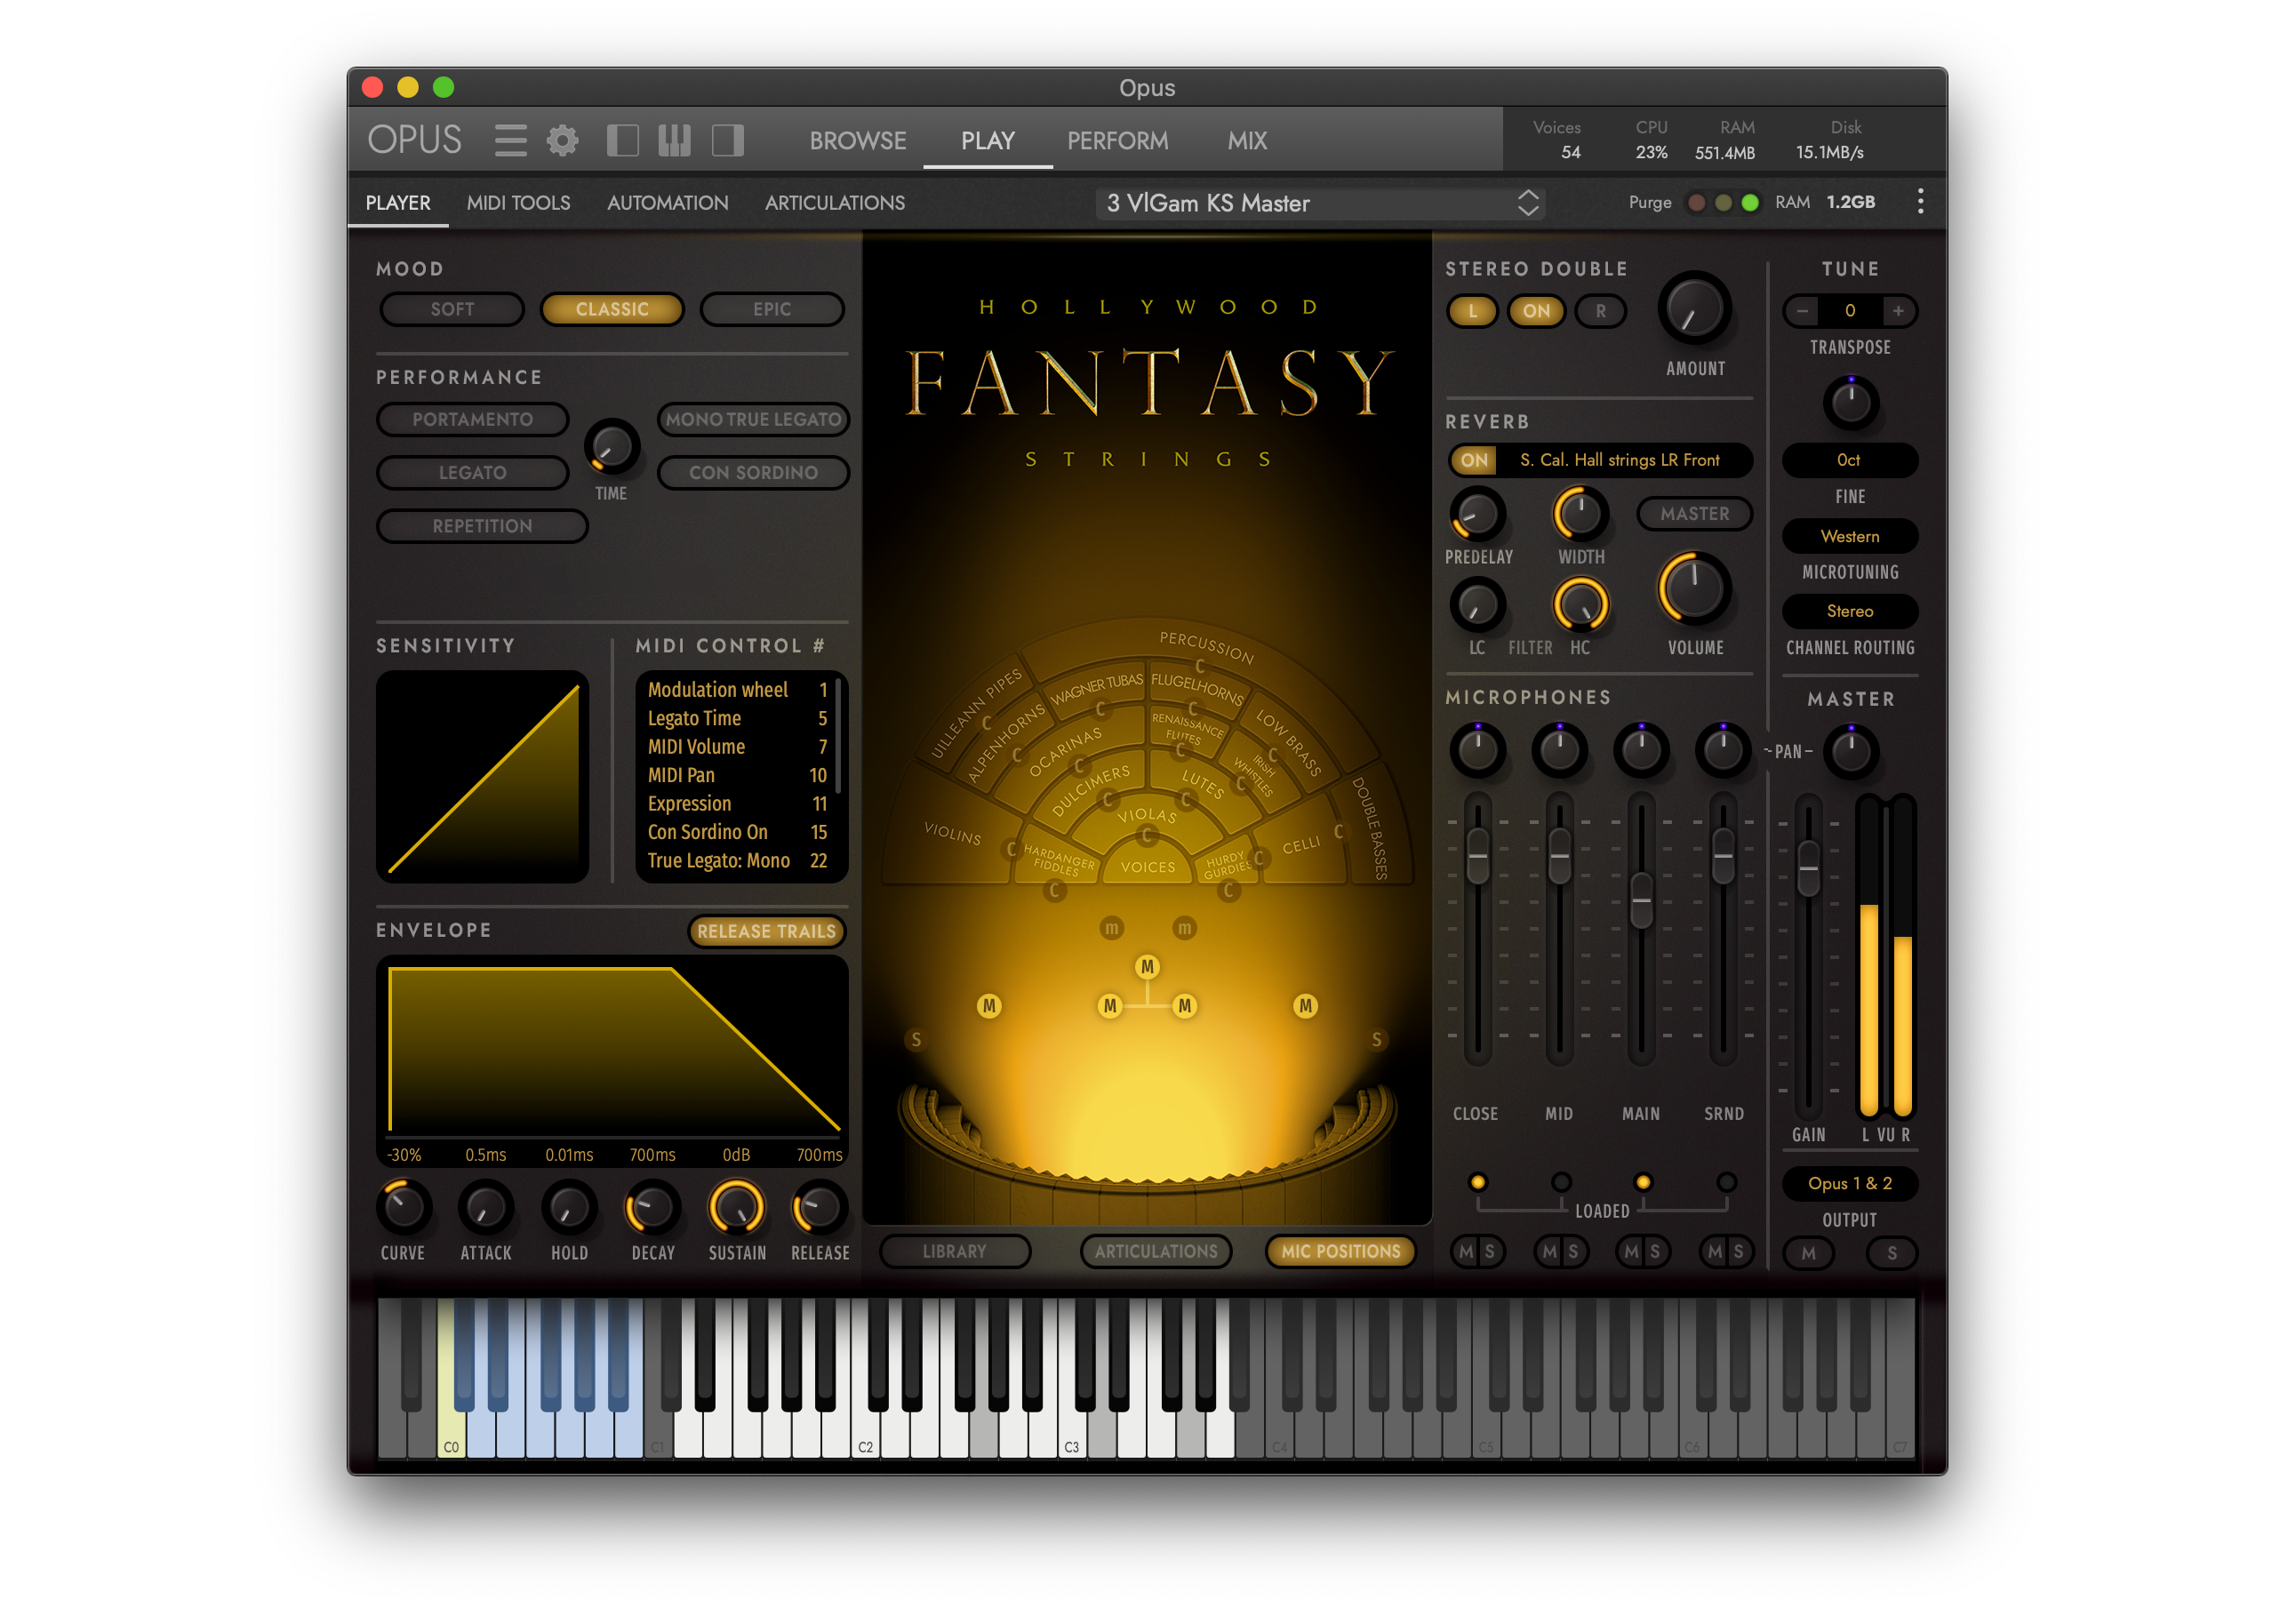Toggle Con Sordino
The height and width of the screenshot is (1607, 2296).
point(753,472)
